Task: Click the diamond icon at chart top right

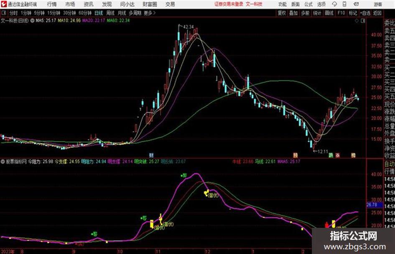Action: (357, 21)
